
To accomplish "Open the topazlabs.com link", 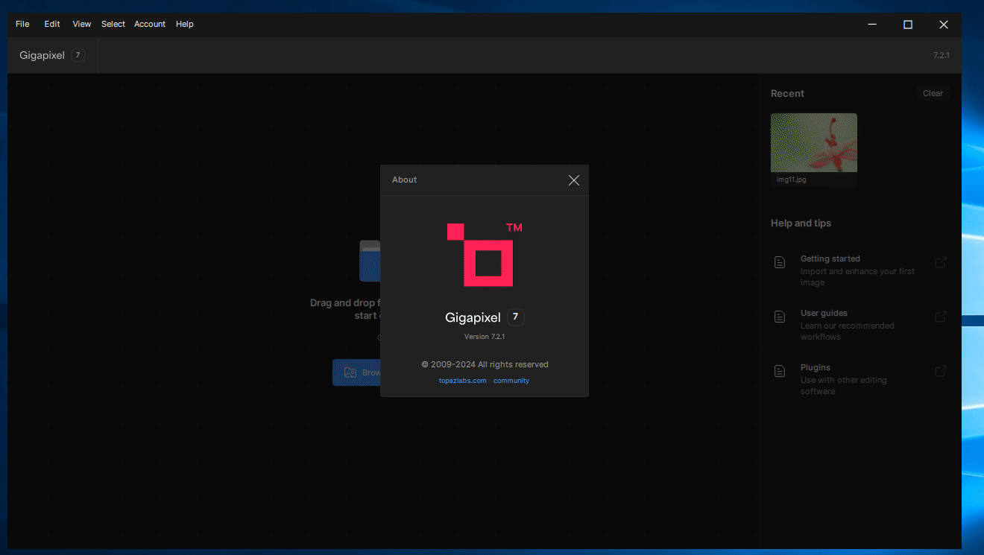I will (462, 381).
